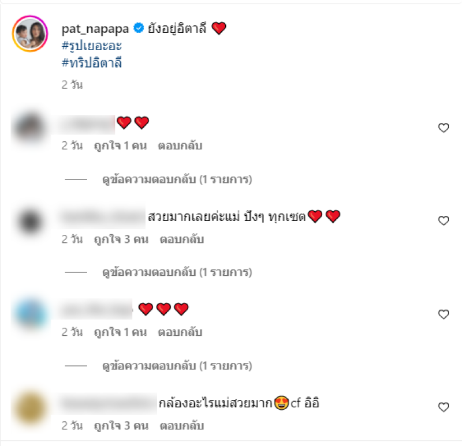
Task: Like the first two-hearts comment
Action: coord(444,128)
